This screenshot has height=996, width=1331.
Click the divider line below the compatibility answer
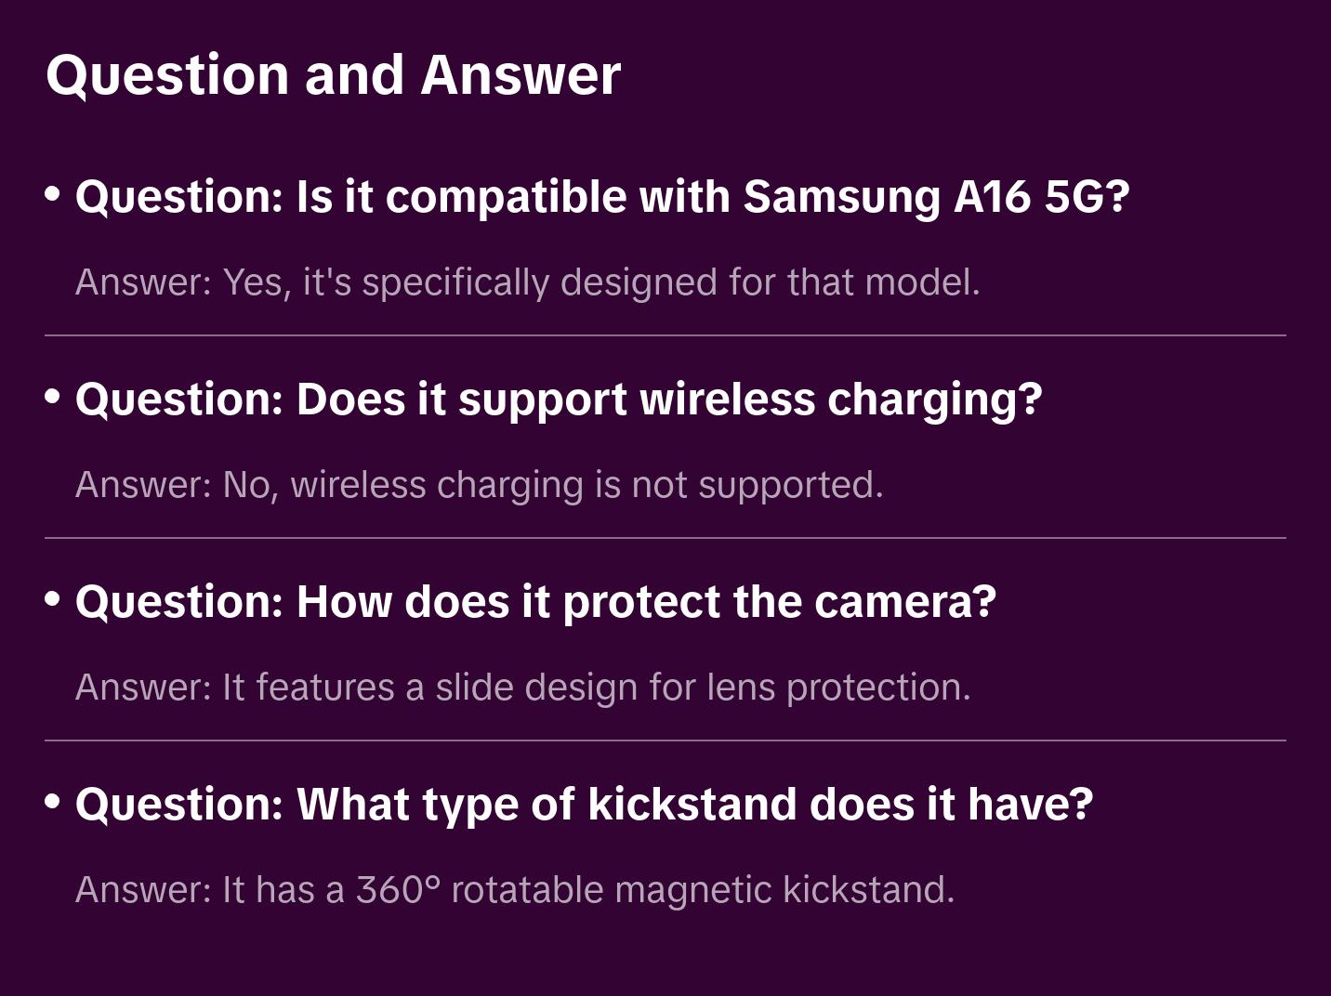665,335
